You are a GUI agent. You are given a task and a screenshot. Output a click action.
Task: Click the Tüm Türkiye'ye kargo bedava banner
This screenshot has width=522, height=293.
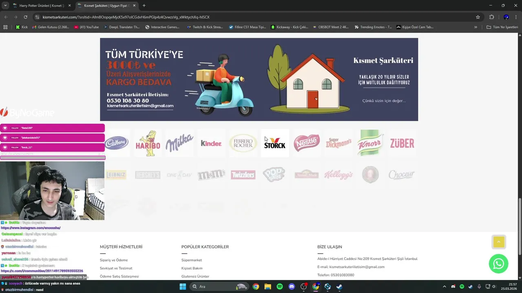[x=259, y=79]
